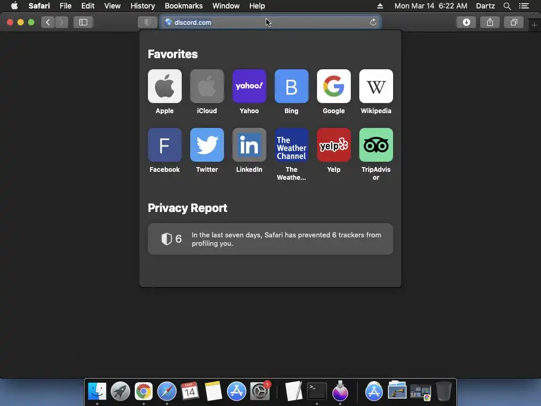541x406 pixels.
Task: Open the Bookmarks menu
Action: tap(184, 6)
